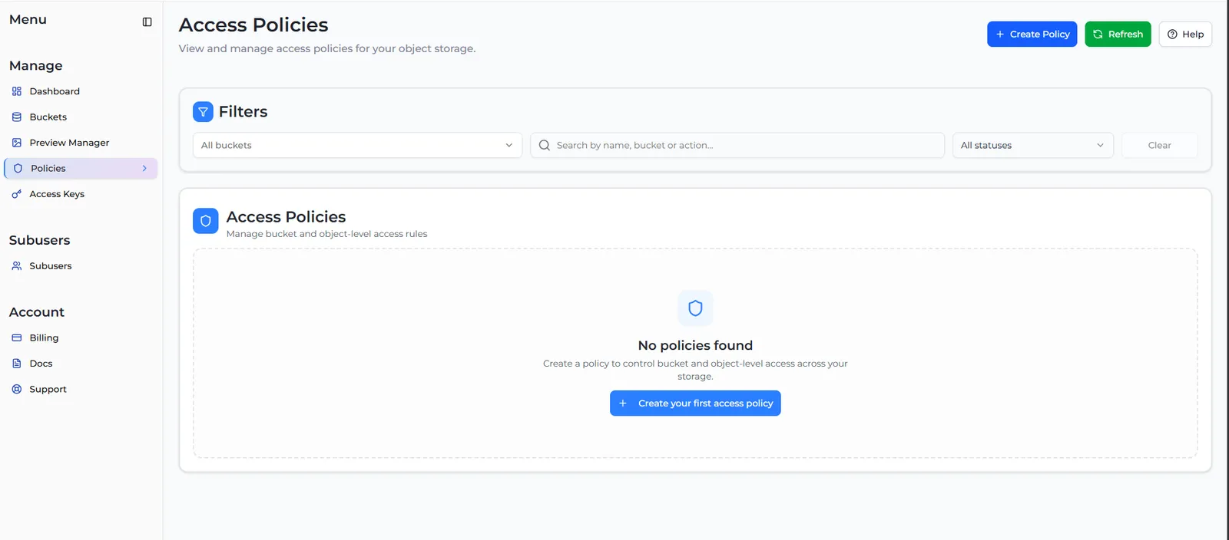Focus the search by name, bucket or action field
The width and height of the screenshot is (1229, 540).
737,145
